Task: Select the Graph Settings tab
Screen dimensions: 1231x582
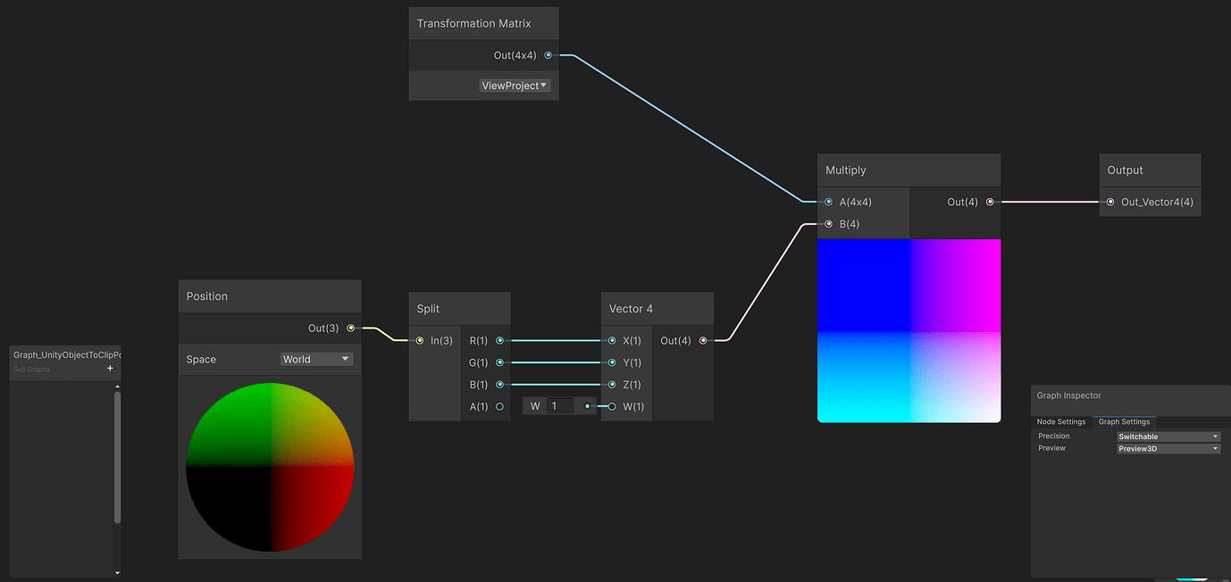Action: [1124, 421]
